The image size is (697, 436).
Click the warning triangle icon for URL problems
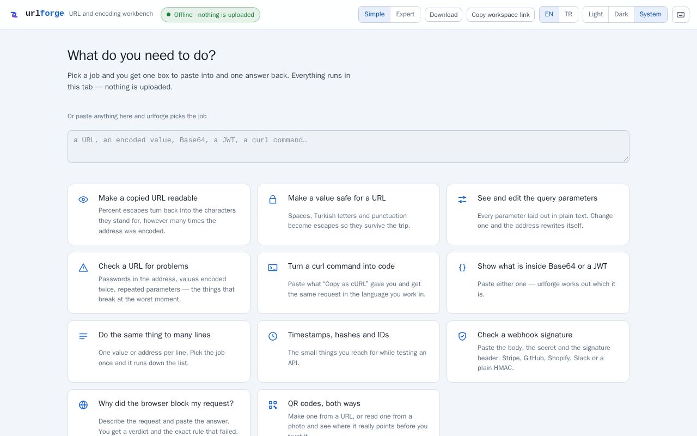point(83,268)
